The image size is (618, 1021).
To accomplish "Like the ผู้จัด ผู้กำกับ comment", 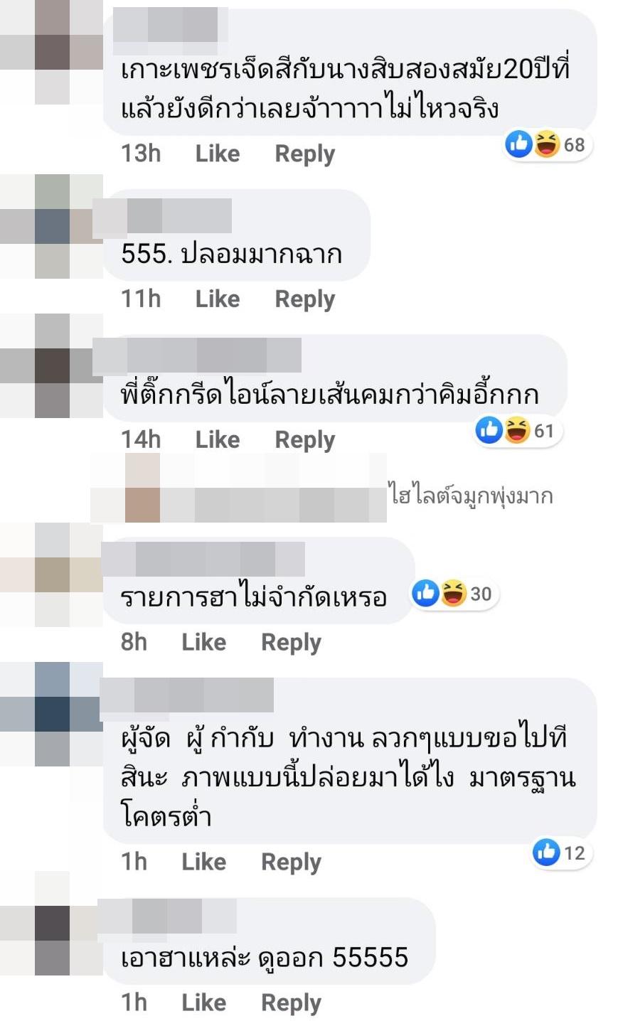I will [x=204, y=862].
